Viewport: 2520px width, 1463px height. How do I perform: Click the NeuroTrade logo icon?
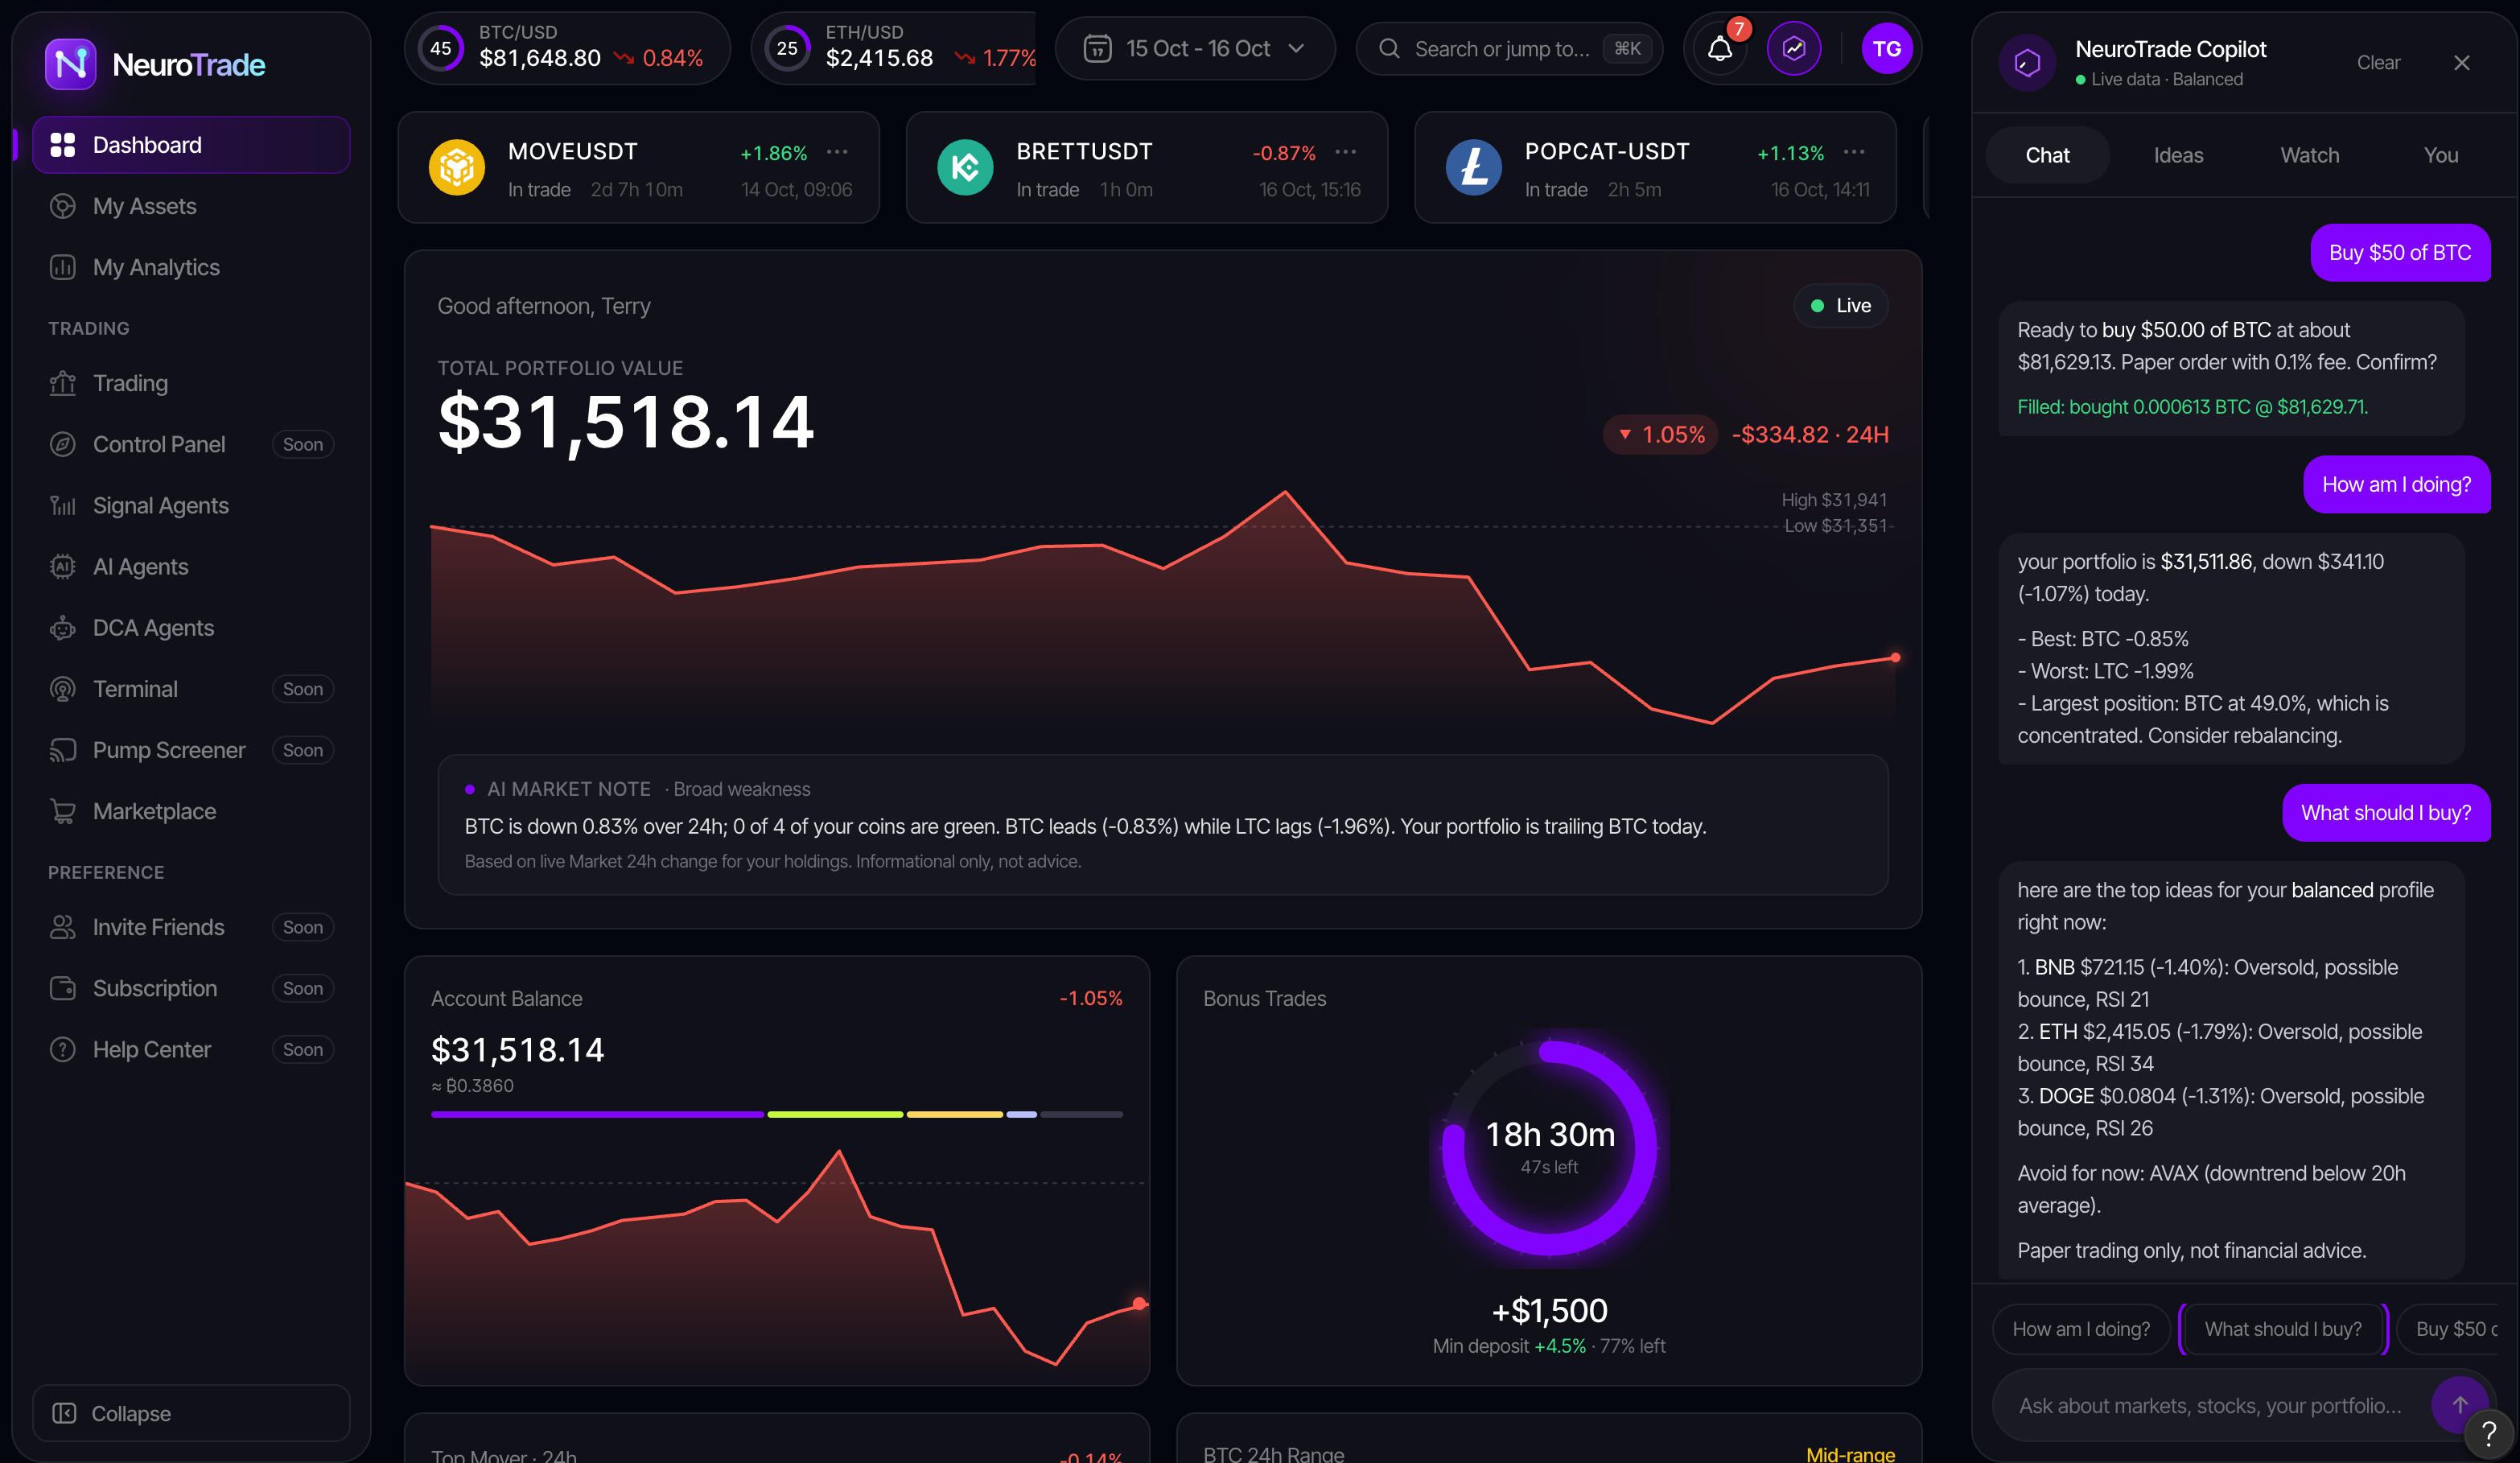pos(70,64)
